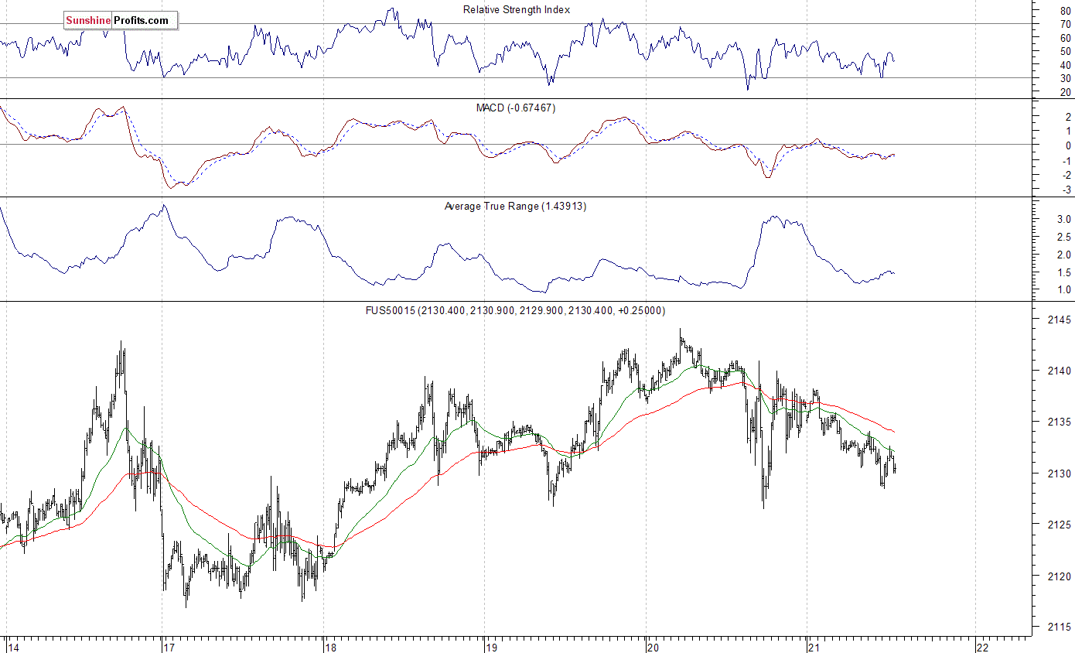Select the MACD (-0.67467) label
Screen dimensions: 1075x653
pyautogui.click(x=516, y=108)
